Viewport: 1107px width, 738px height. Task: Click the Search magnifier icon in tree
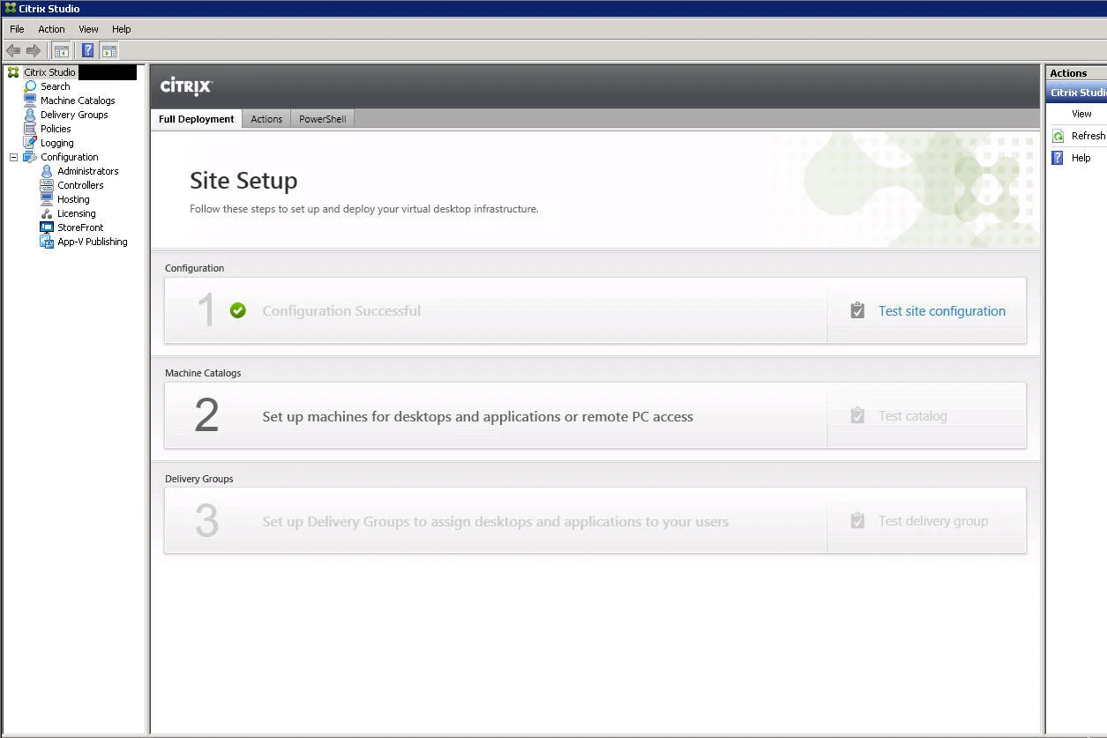pyautogui.click(x=30, y=86)
